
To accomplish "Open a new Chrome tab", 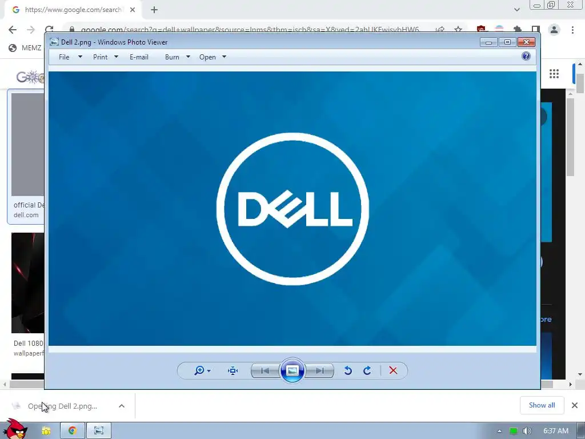I will click(x=154, y=10).
